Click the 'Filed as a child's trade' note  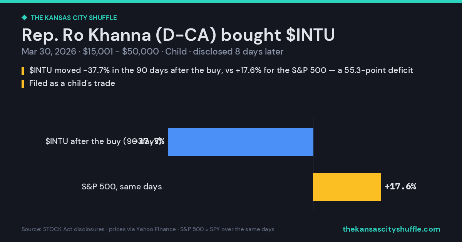click(72, 83)
